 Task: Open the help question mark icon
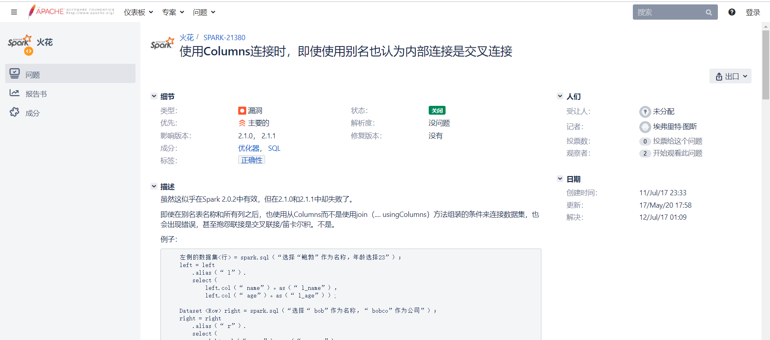[732, 12]
